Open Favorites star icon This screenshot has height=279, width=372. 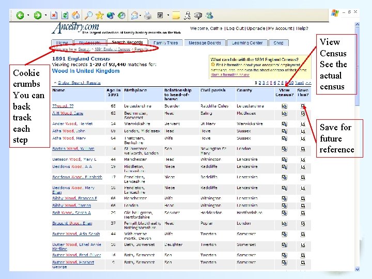coord(100,16)
